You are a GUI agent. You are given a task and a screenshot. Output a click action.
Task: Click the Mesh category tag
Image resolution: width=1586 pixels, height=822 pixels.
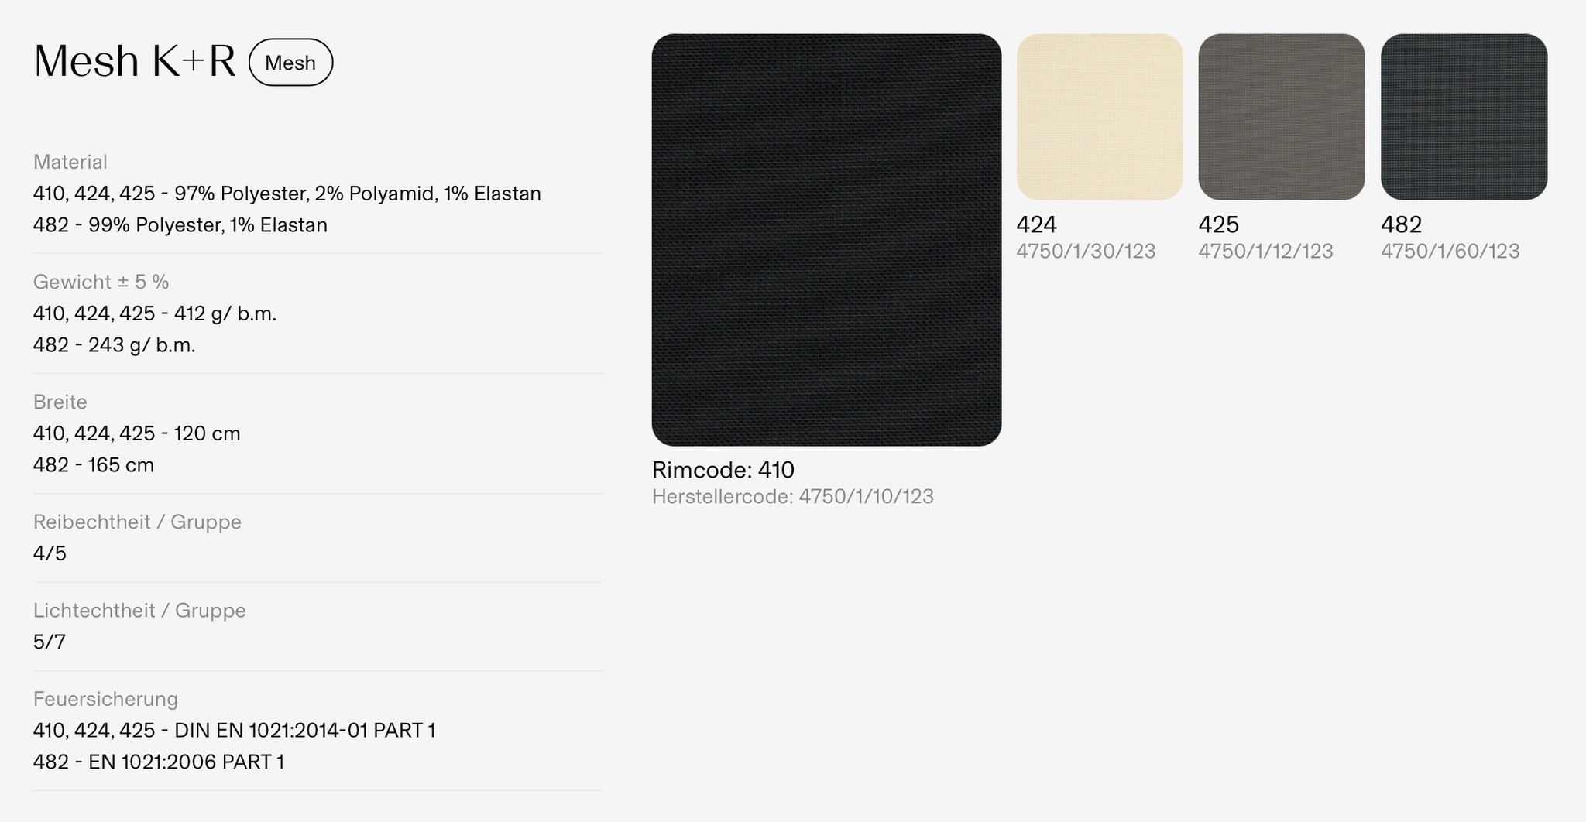click(290, 62)
